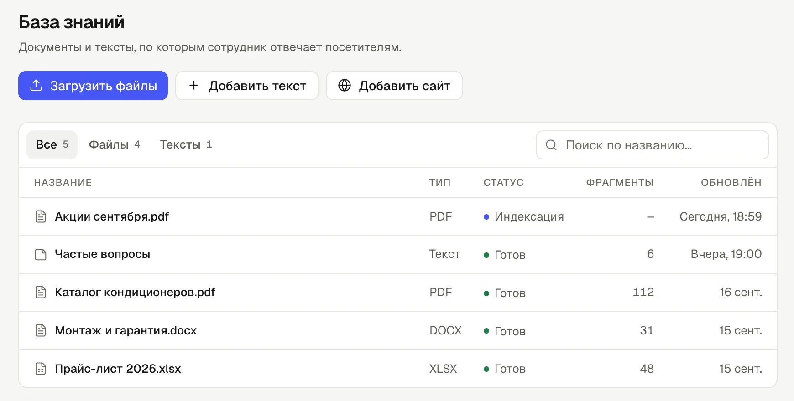Click the file icon beside Акции сентября.pdf

click(x=41, y=216)
